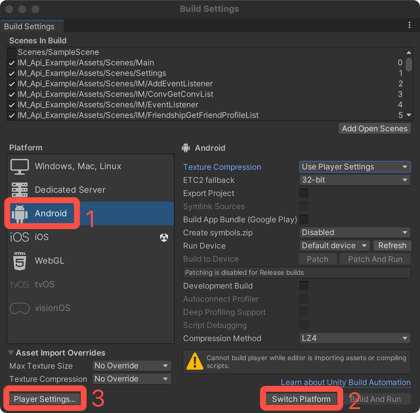420x413 pixels.
Task: Select the iOS platform icon
Action: (x=19, y=237)
